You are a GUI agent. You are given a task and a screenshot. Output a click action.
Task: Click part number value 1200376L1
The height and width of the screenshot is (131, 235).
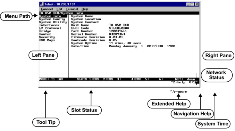coord(118,31)
